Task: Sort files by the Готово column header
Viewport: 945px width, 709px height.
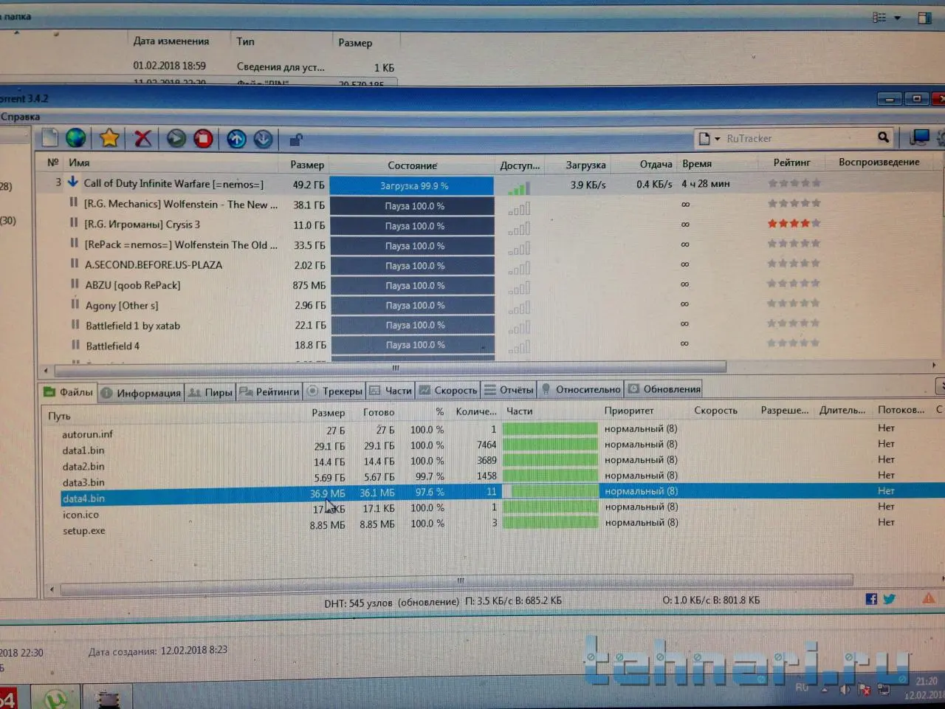Action: pyautogui.click(x=379, y=412)
